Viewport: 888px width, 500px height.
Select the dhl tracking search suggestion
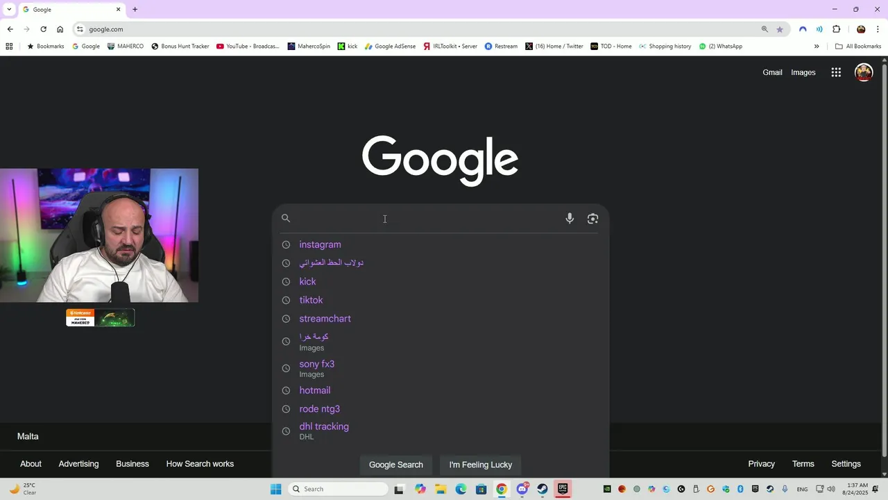441,431
